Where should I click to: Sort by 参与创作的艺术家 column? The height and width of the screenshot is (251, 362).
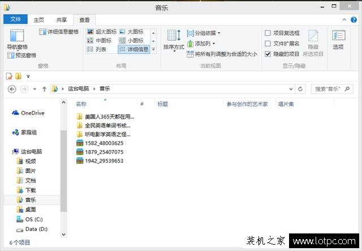pyautogui.click(x=247, y=104)
